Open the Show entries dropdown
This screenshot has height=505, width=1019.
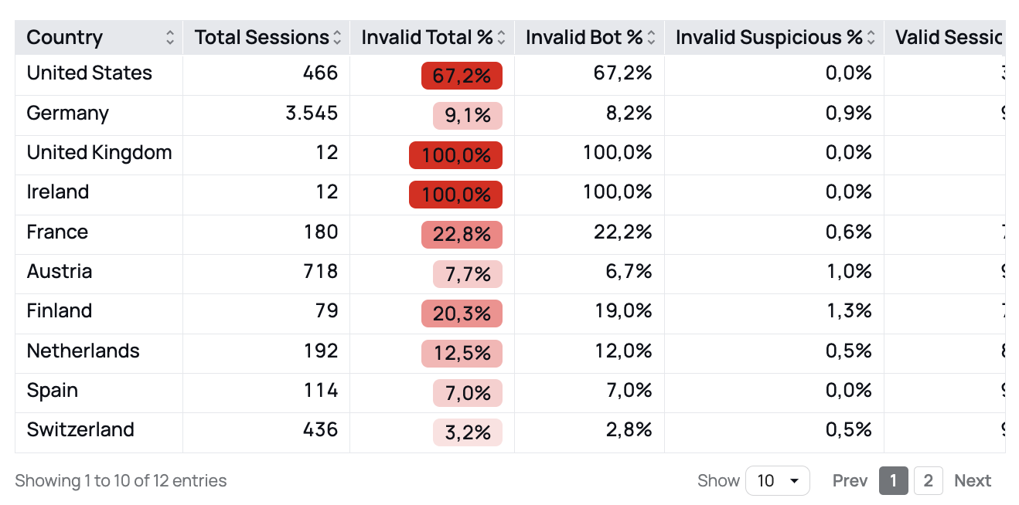coord(777,480)
